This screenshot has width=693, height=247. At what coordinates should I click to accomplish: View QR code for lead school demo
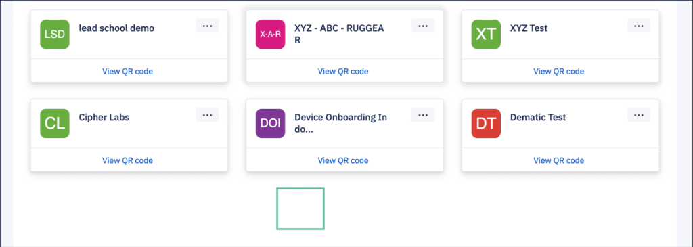click(128, 71)
